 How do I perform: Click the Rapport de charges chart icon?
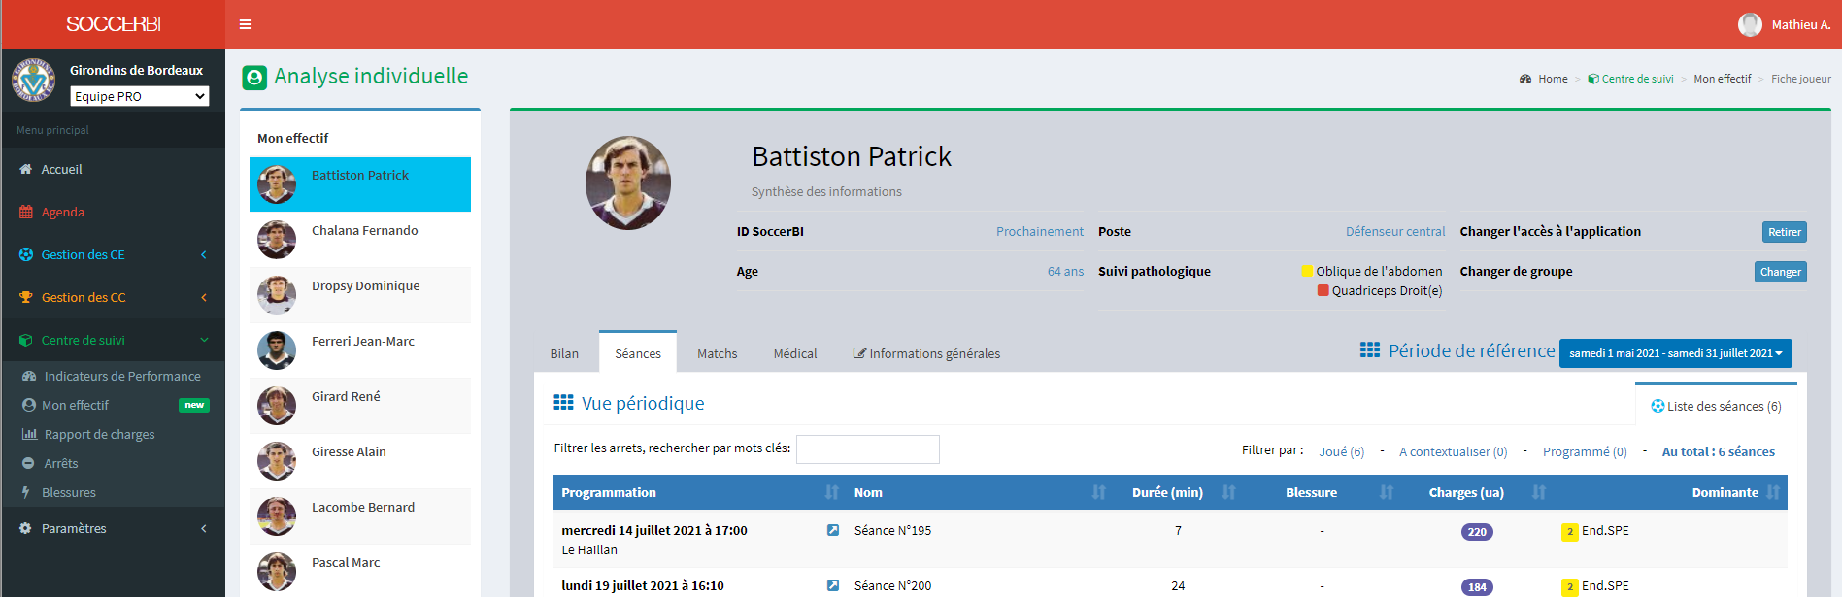(x=29, y=434)
